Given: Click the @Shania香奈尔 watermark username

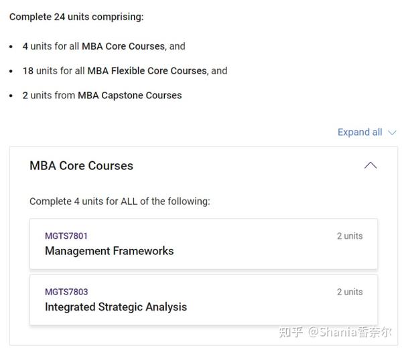Looking at the screenshot, I should [x=350, y=332].
